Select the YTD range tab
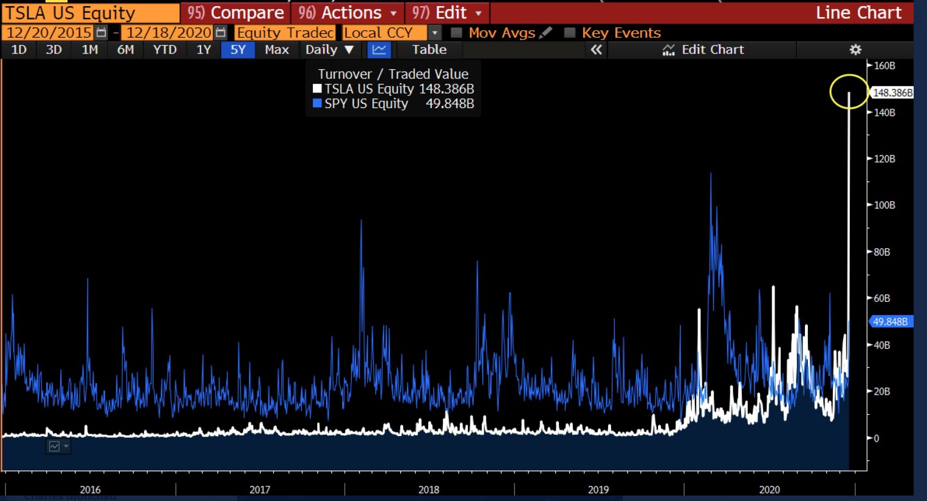927x501 pixels. point(165,50)
